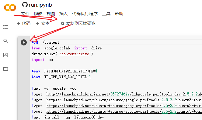The image size is (202, 120).
Task: Click the Google Drive icon in toolbar
Action: tap(62, 24)
